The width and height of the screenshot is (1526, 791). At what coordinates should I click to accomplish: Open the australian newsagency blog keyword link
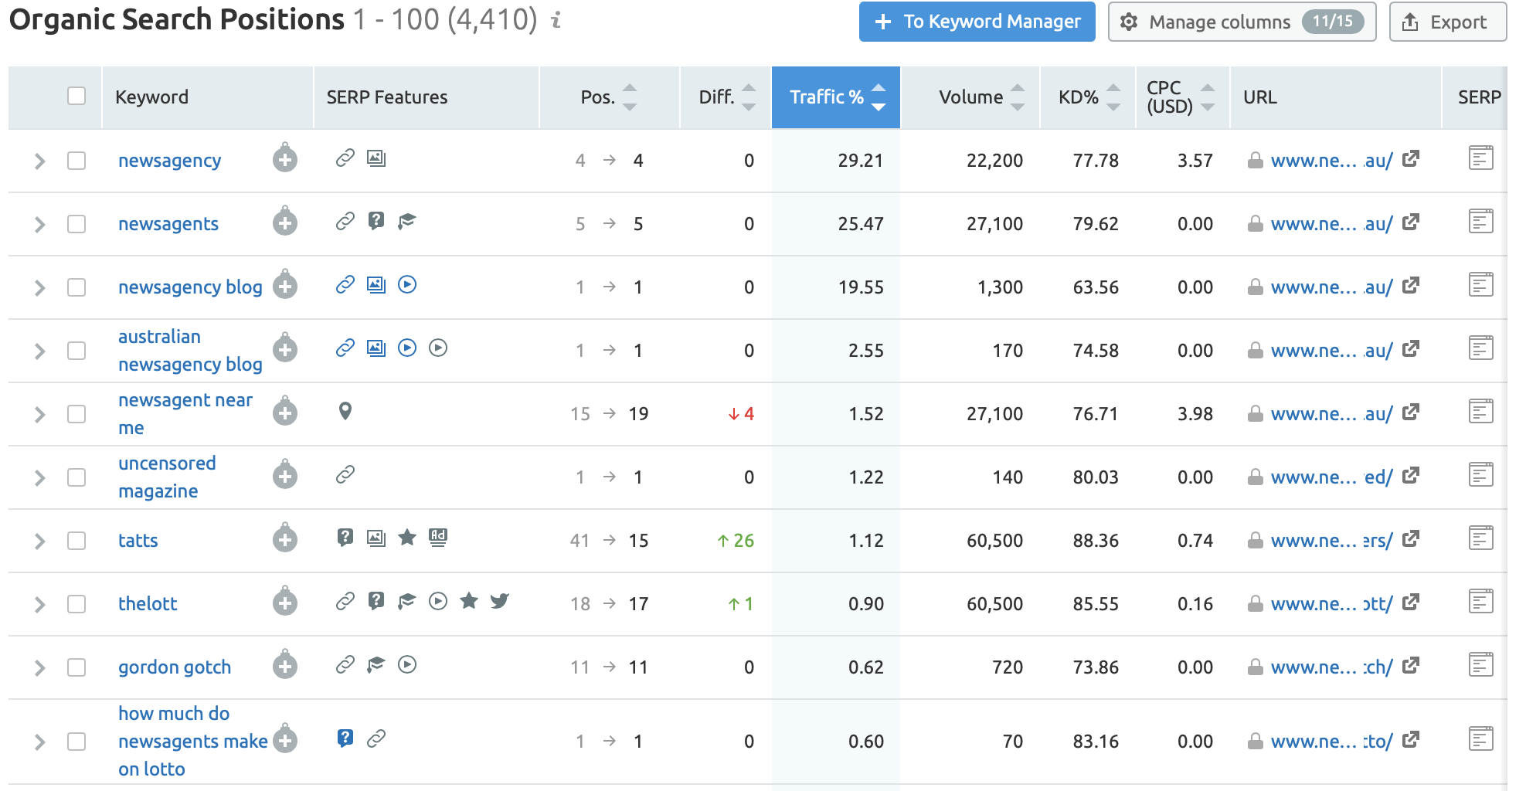(189, 351)
